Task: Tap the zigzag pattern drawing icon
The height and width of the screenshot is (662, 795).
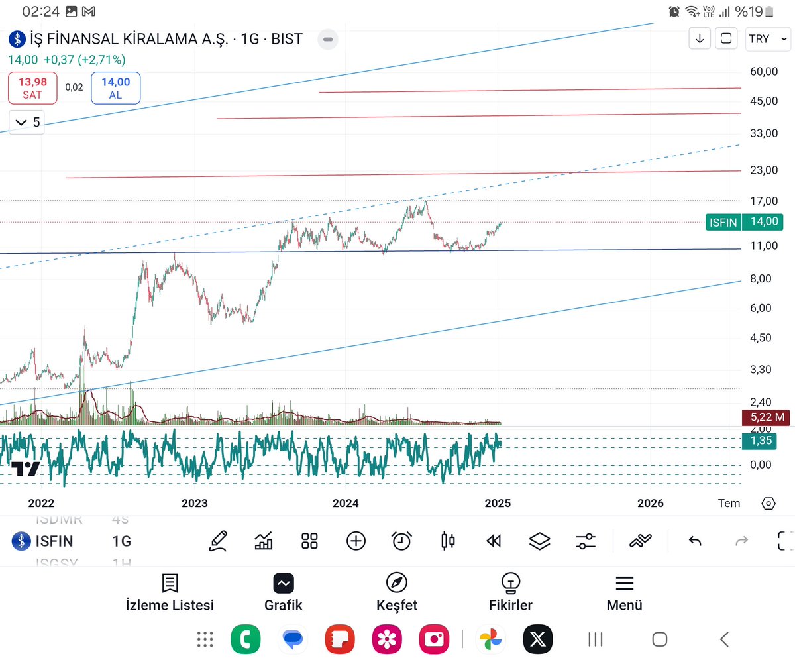Action: 641,541
